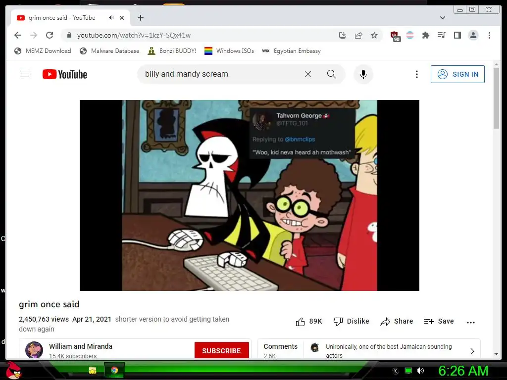Screen dimensions: 507x380
Task: Clear the search query with the X
Action: coord(308,74)
